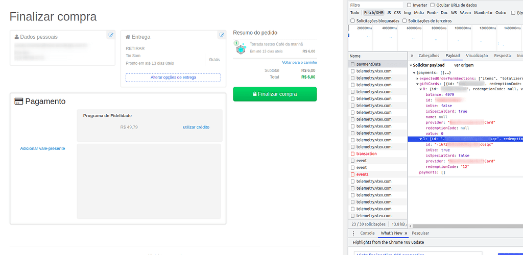Click the product box image for Torrada testes
This screenshot has width=523, height=255.
(x=241, y=49)
